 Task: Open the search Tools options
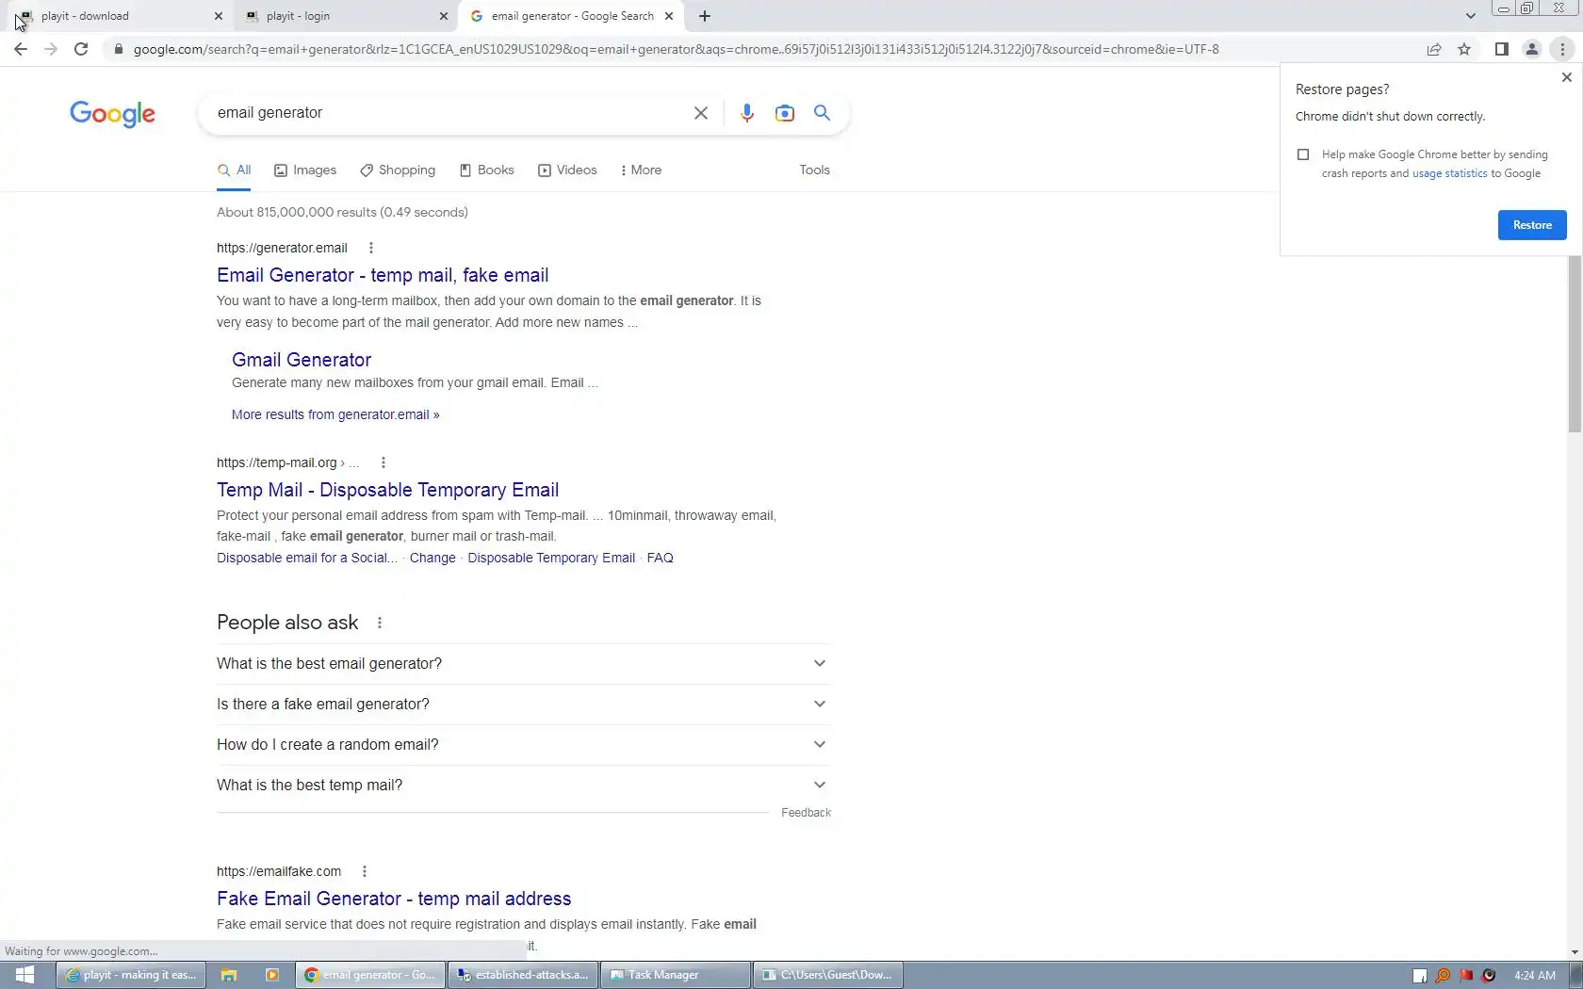click(x=814, y=170)
